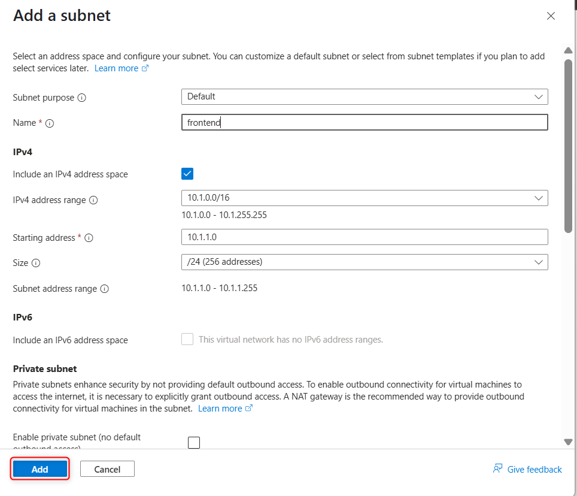Enable private subnet checkbox
The width and height of the screenshot is (577, 496).
(x=194, y=442)
